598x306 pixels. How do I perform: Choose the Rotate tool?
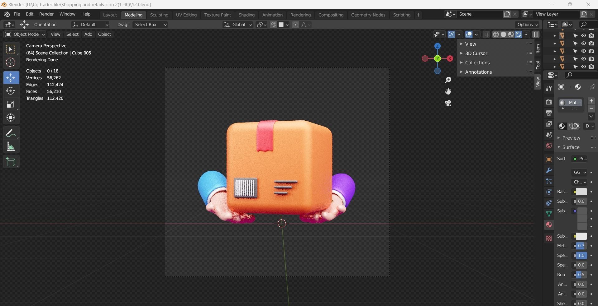coord(11,91)
